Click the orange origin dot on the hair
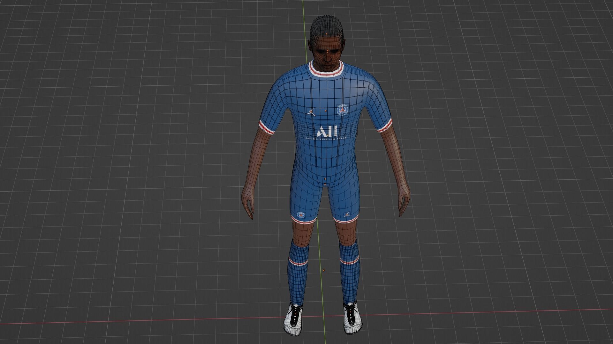 (x=327, y=34)
